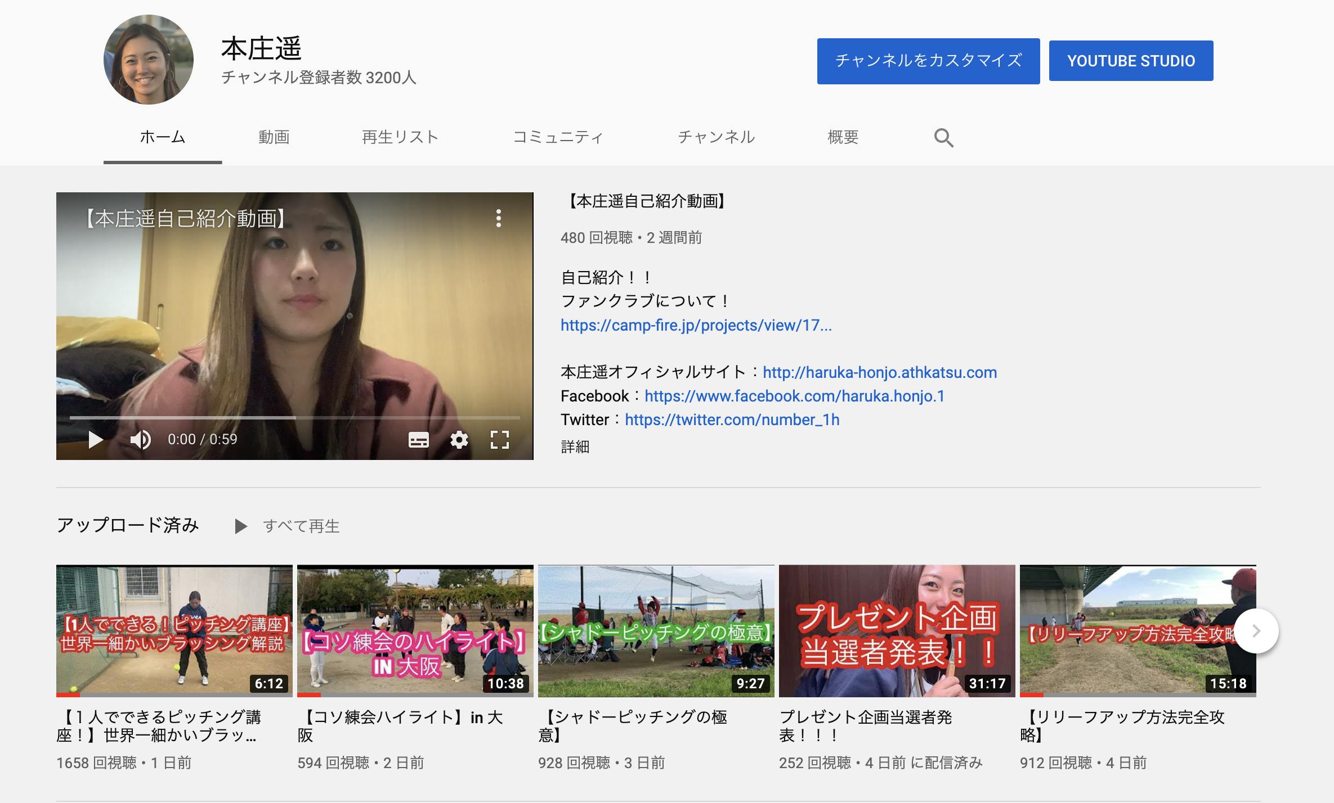Open プレゼント企画当選者発表 video thumbnail

[x=897, y=631]
